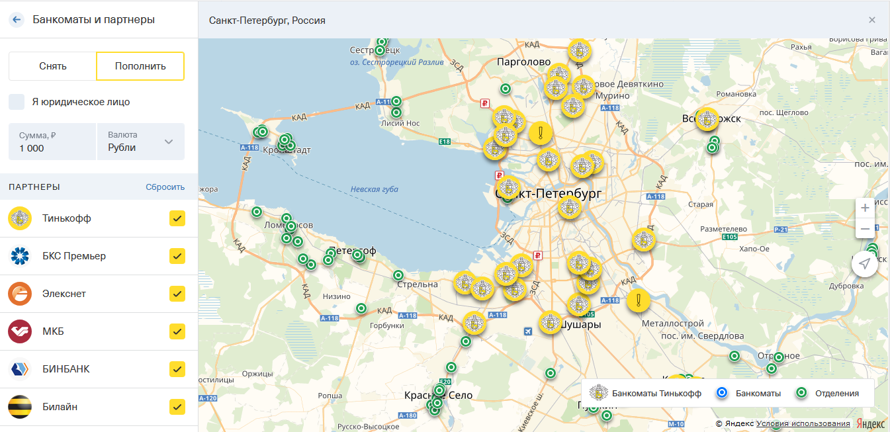Go back using the arrow icon
890x432 pixels.
point(16,19)
